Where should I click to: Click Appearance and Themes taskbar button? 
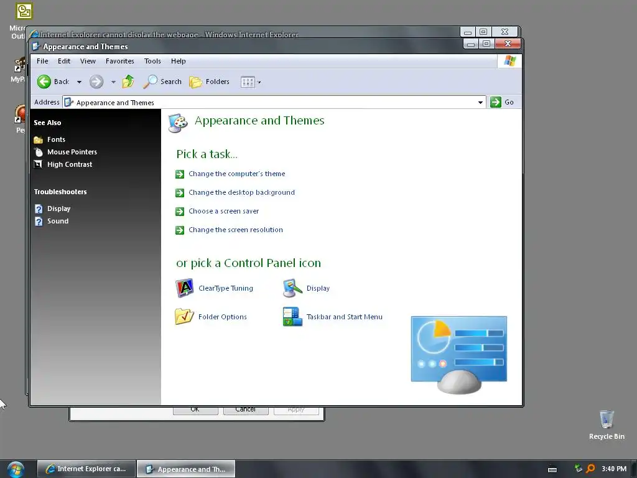click(186, 469)
